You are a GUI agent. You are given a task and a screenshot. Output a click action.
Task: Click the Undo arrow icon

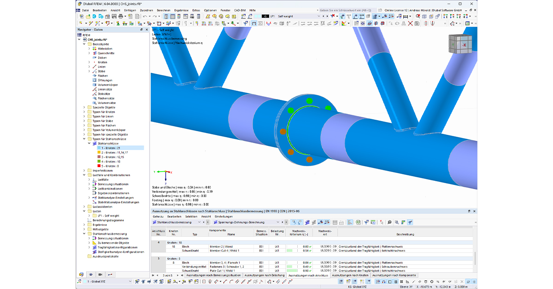tap(144, 16)
